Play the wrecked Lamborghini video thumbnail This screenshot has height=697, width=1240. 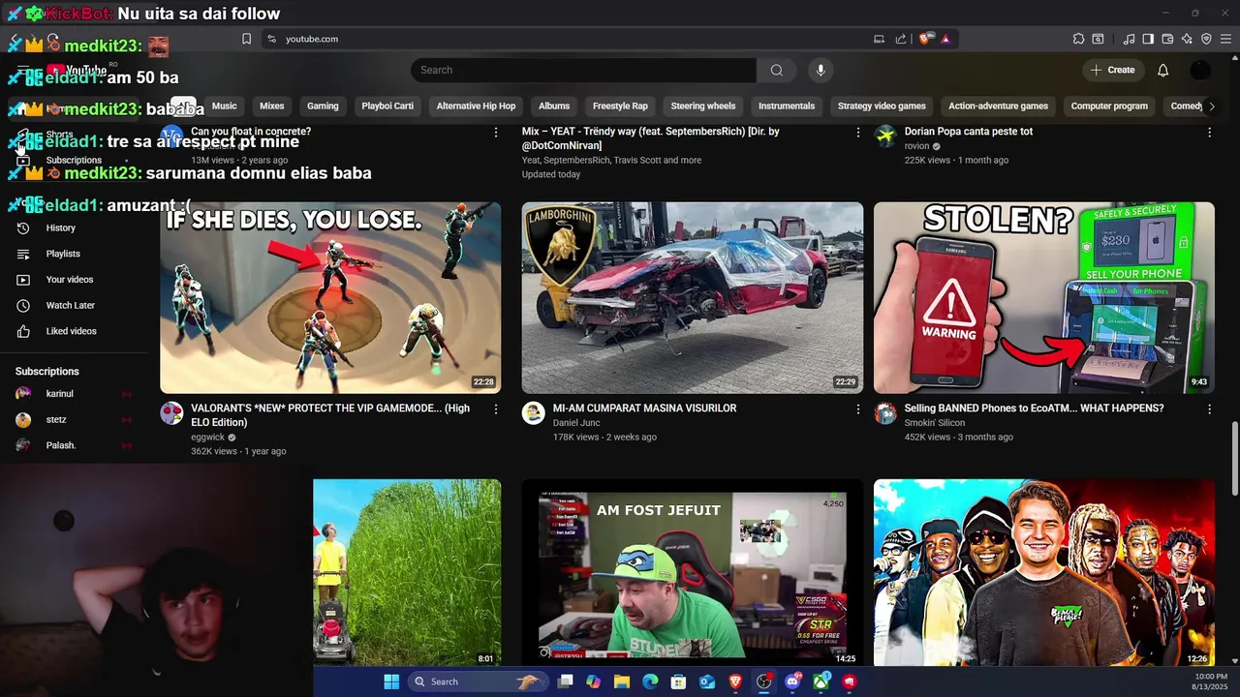[693, 298]
